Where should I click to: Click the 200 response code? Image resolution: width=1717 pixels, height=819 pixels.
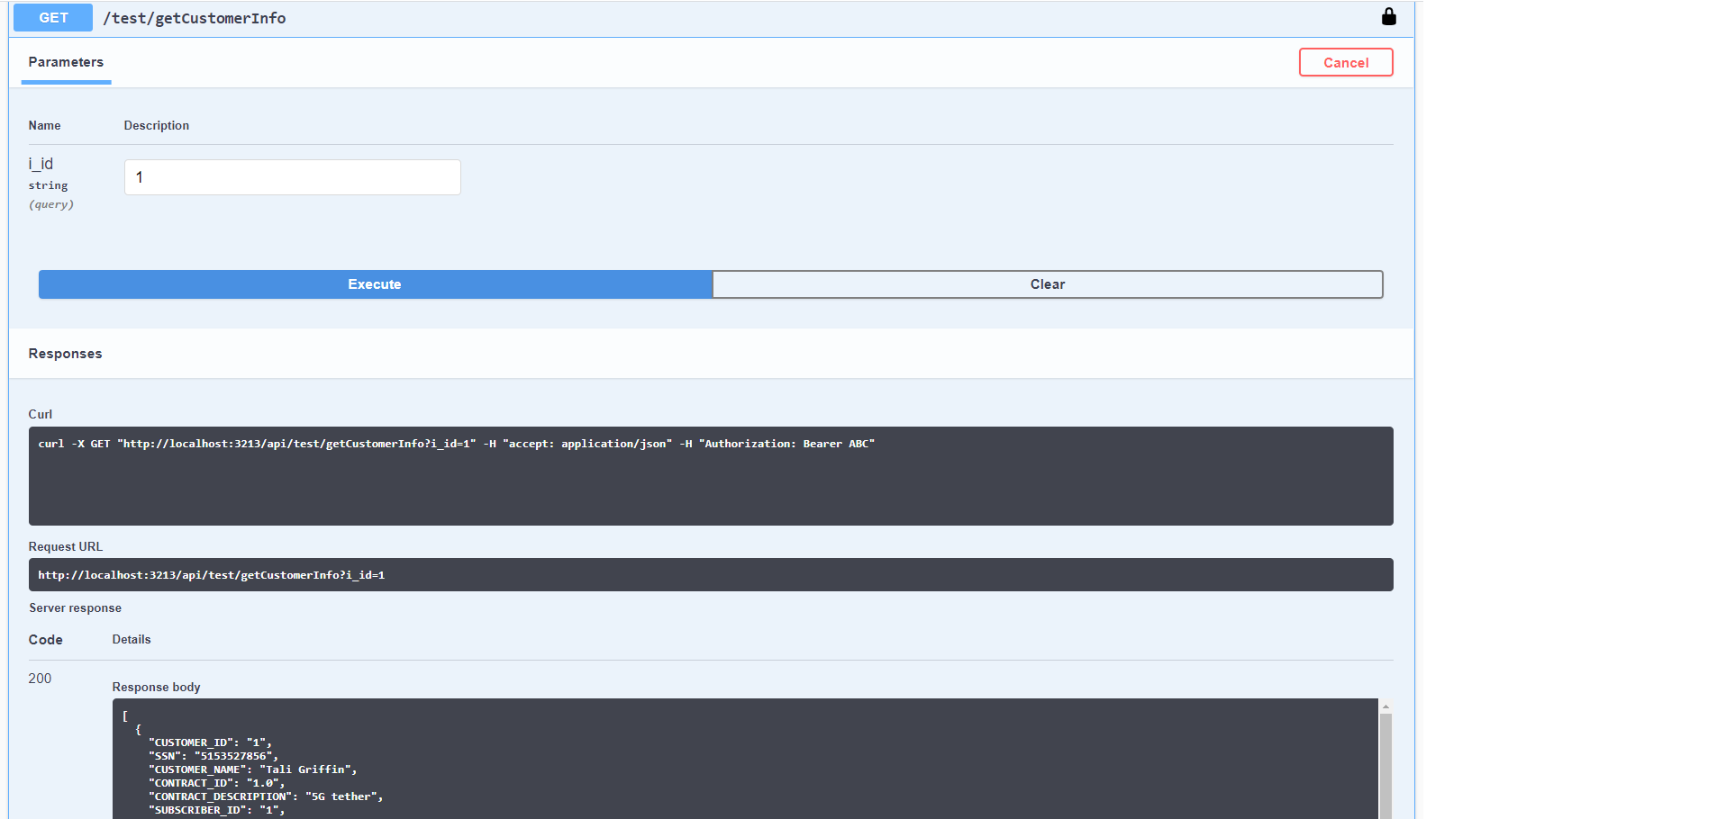(40, 679)
